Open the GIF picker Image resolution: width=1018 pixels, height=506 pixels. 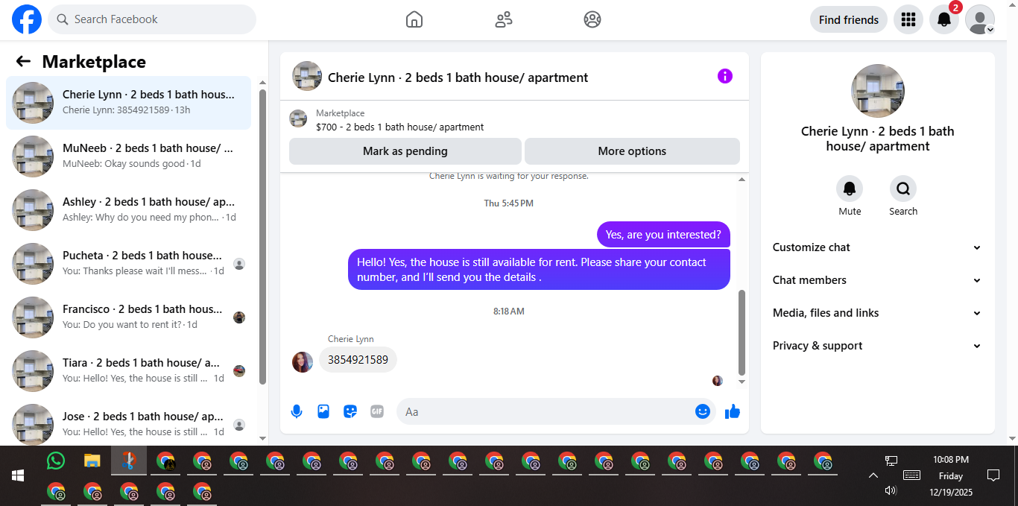pyautogui.click(x=377, y=411)
